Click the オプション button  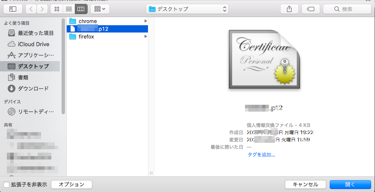coord(71,184)
